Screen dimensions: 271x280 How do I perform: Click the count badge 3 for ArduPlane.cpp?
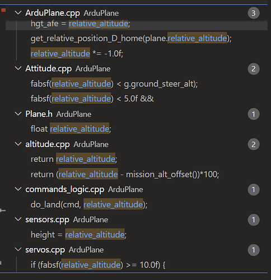point(254,13)
